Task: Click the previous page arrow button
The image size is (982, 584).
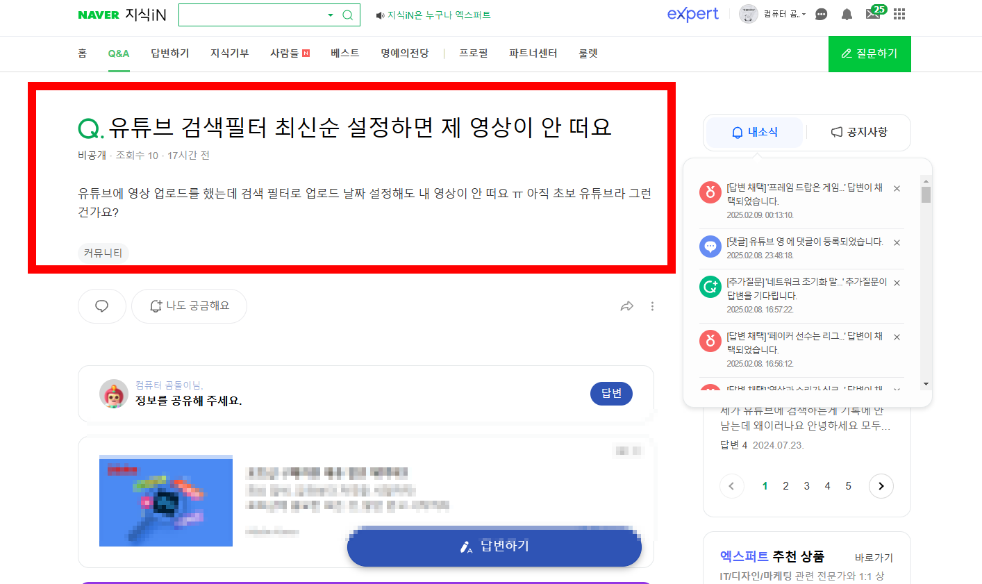Action: coord(731,486)
